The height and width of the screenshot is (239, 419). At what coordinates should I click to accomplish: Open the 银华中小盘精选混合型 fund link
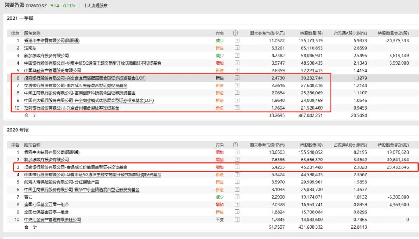coord(81,190)
